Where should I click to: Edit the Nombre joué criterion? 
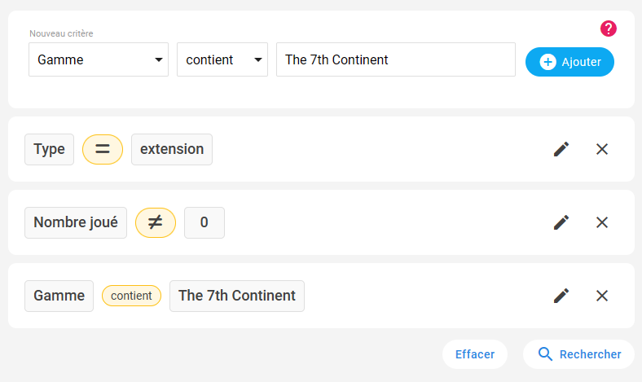pos(561,222)
